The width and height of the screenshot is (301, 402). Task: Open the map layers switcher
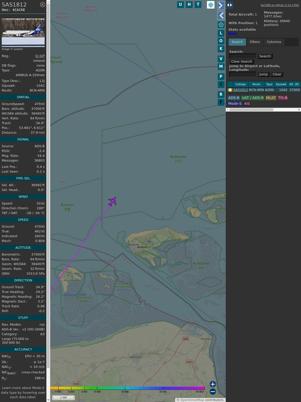click(x=211, y=5)
